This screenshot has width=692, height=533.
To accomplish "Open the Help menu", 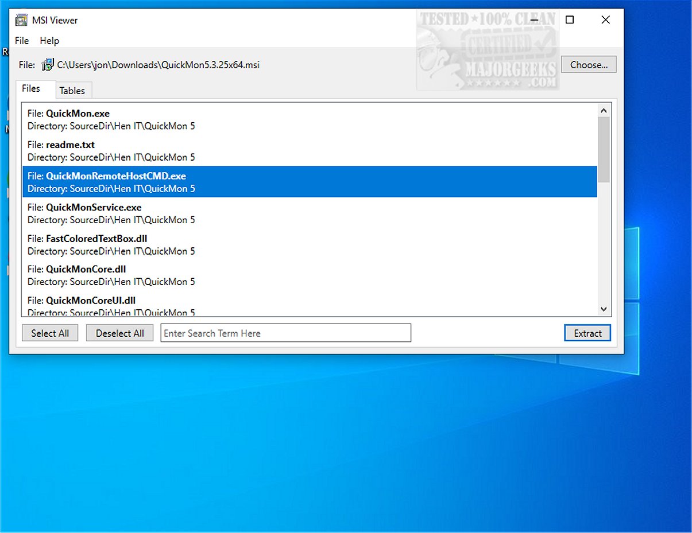I will [49, 41].
